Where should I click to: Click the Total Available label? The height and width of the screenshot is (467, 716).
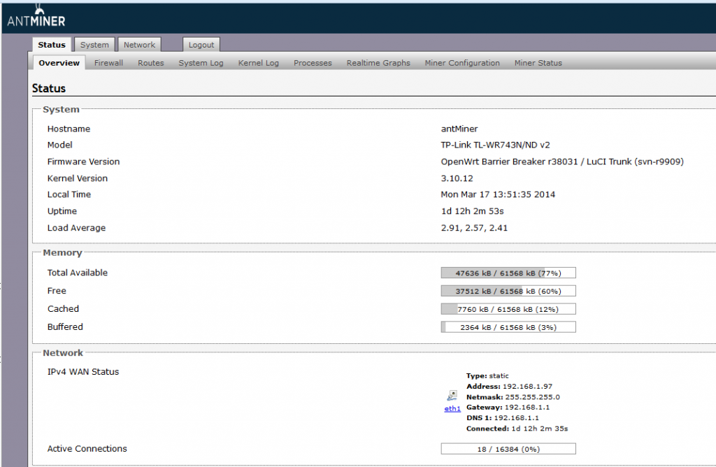(x=78, y=273)
